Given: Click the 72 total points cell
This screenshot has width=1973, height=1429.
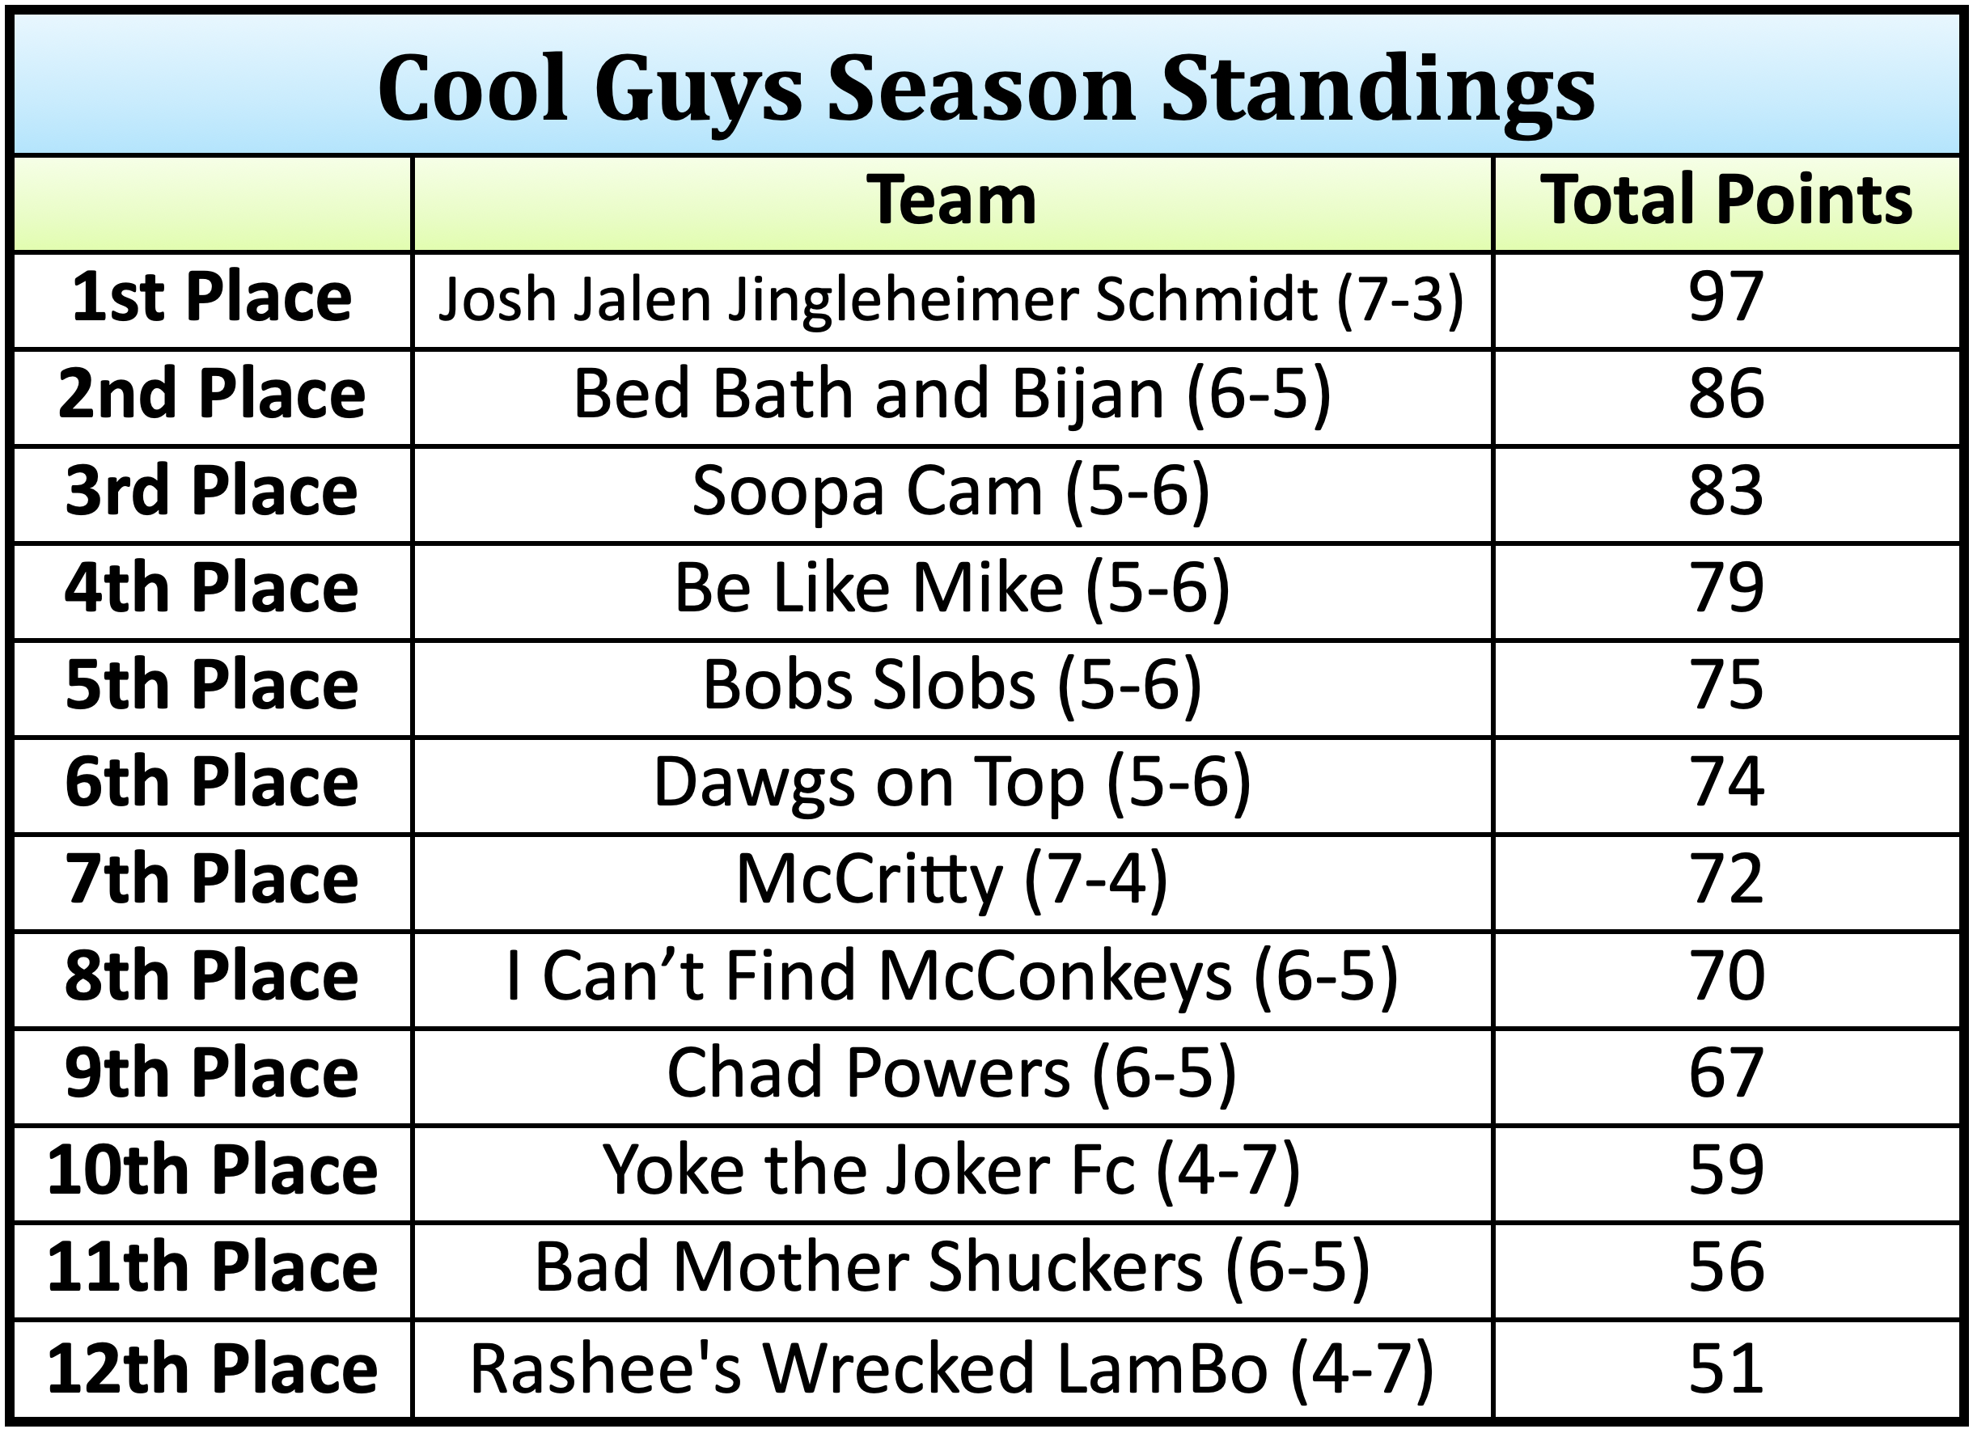Looking at the screenshot, I should pyautogui.click(x=1726, y=881).
